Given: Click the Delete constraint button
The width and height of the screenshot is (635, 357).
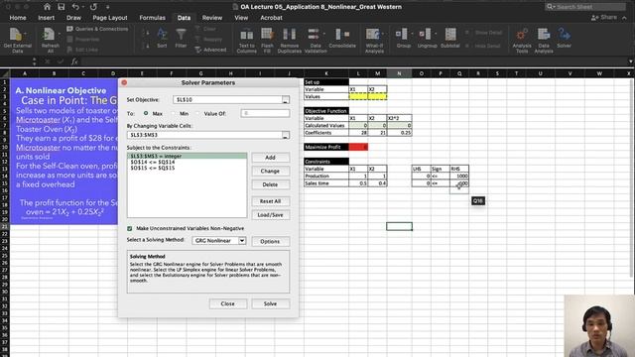Looking at the screenshot, I should pyautogui.click(x=270, y=184).
